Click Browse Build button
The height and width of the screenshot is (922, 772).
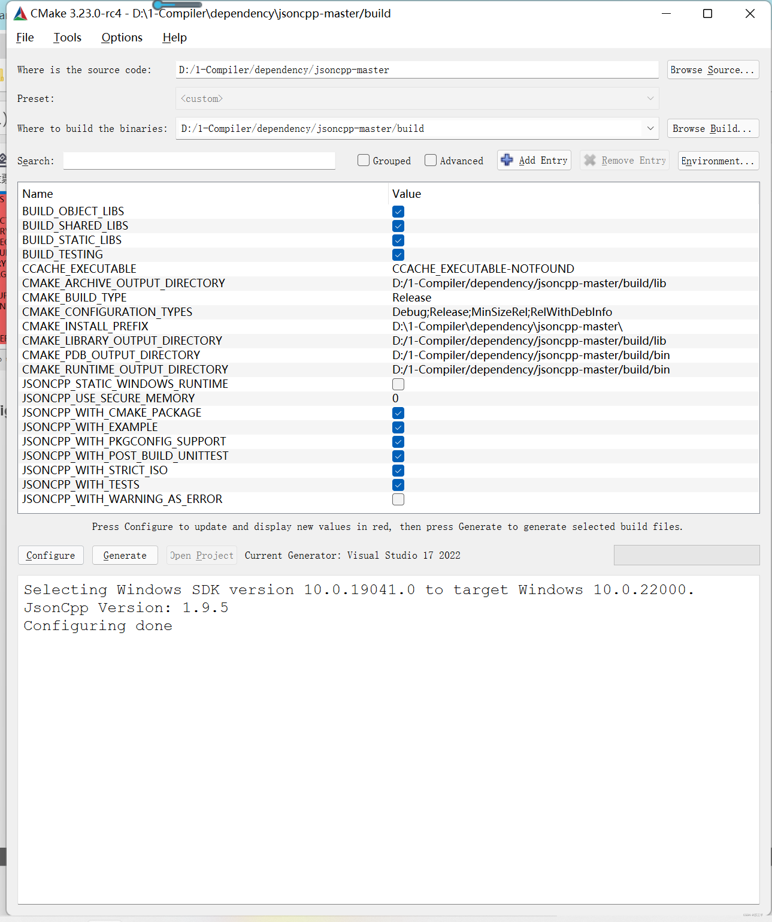[713, 128]
